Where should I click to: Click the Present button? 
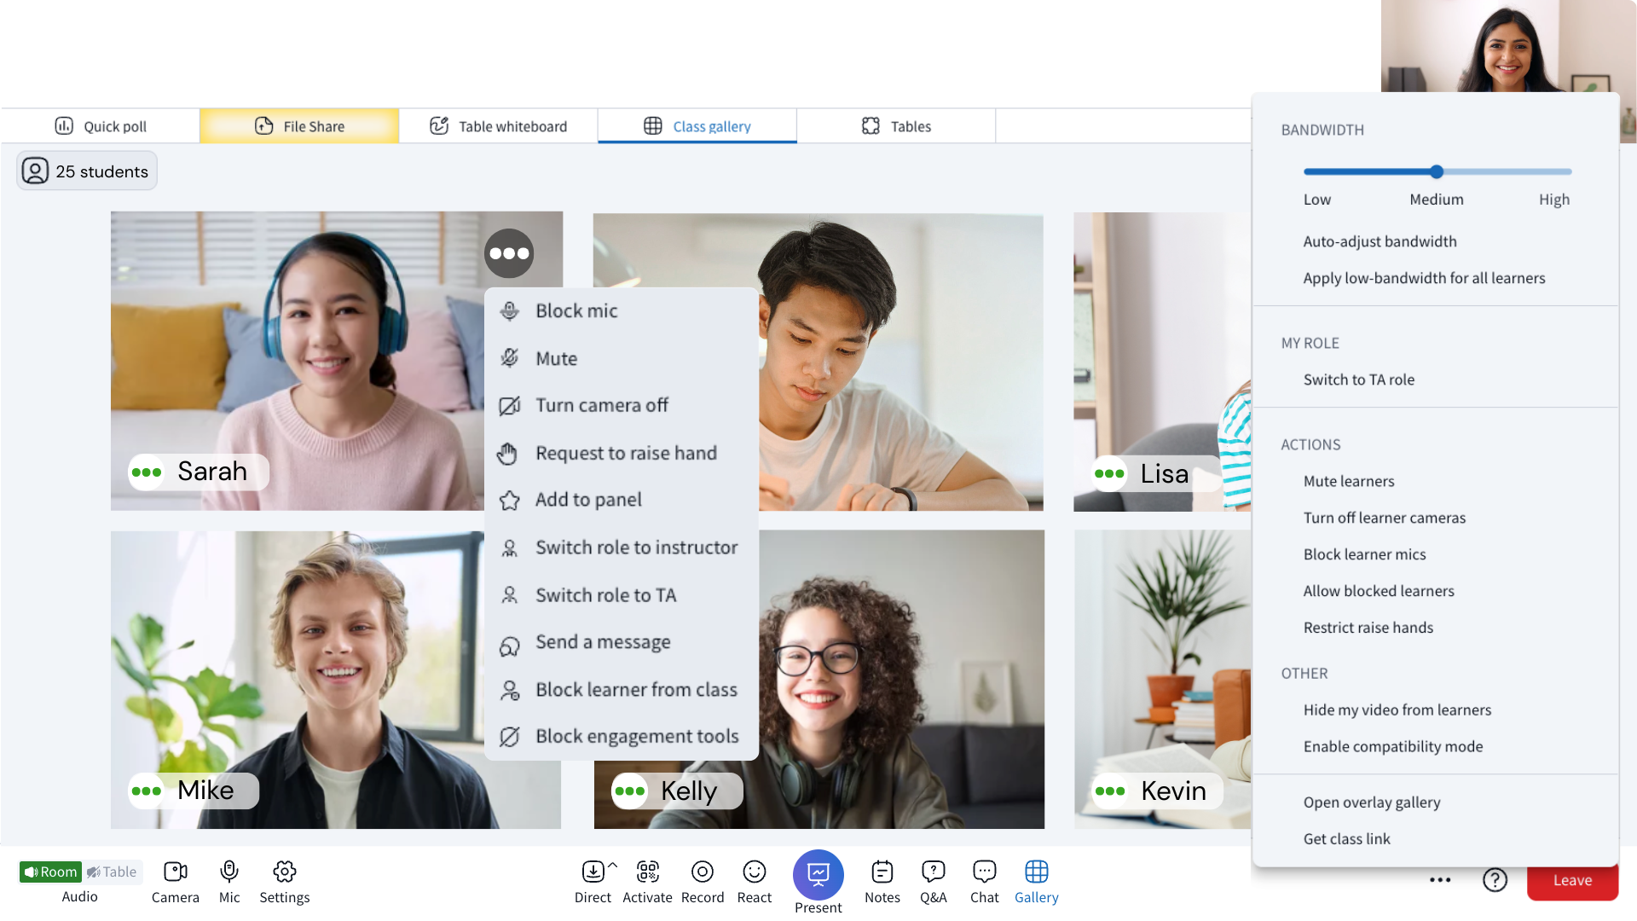click(x=818, y=876)
